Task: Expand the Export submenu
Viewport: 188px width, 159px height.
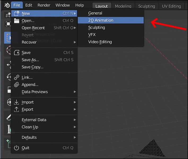Action: (44, 109)
